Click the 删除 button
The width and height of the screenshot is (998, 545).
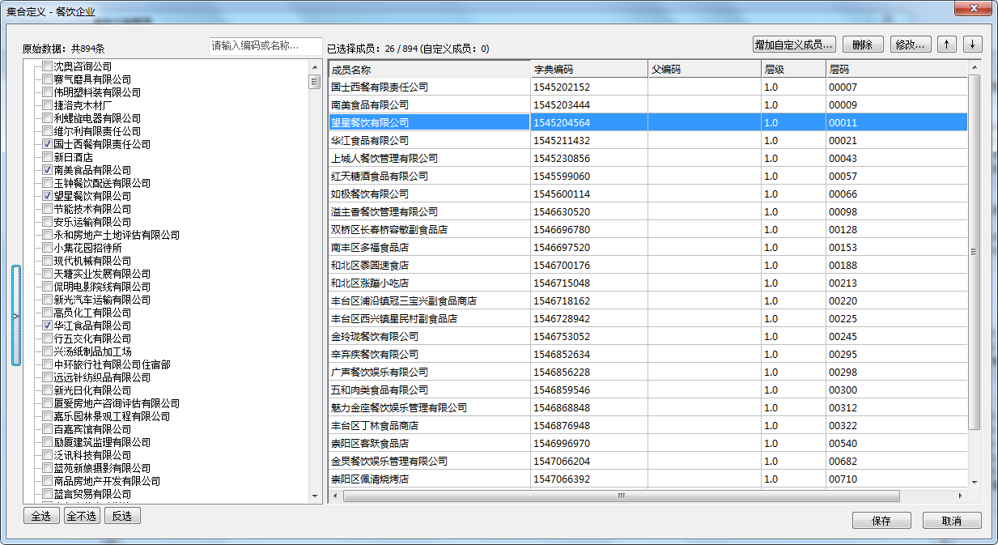[x=862, y=45]
